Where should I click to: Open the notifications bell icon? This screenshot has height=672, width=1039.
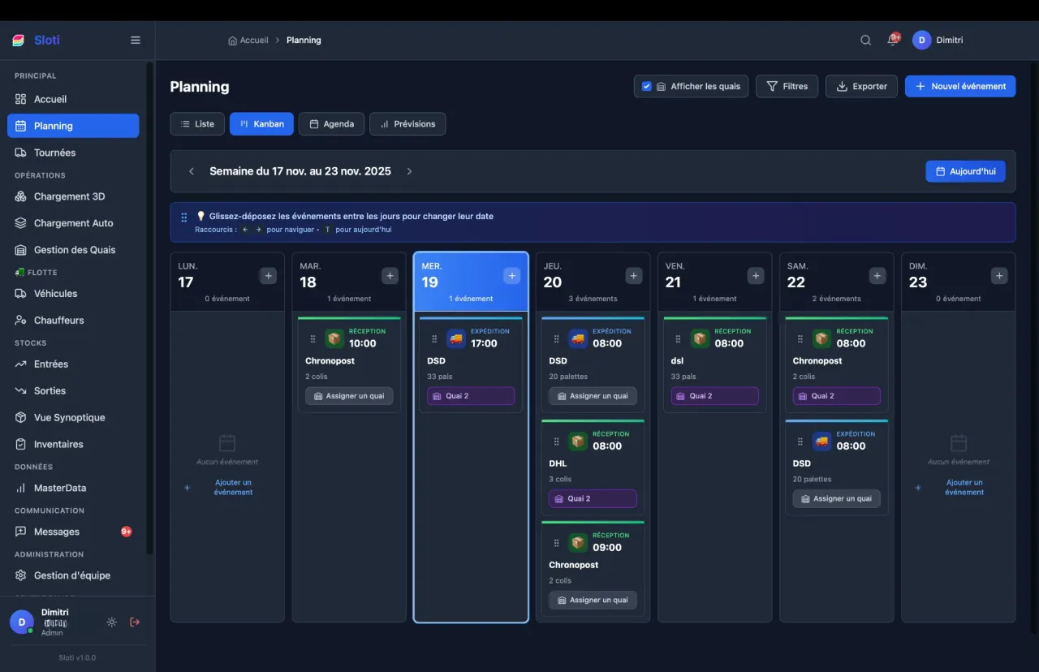893,40
